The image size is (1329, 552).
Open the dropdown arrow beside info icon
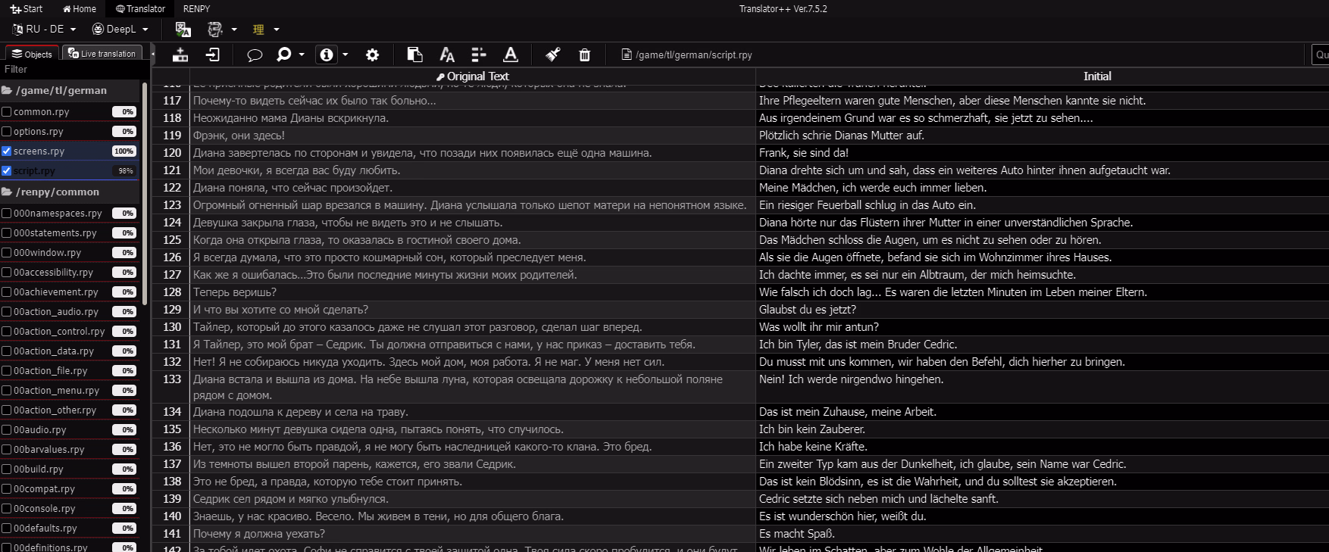[x=346, y=55]
